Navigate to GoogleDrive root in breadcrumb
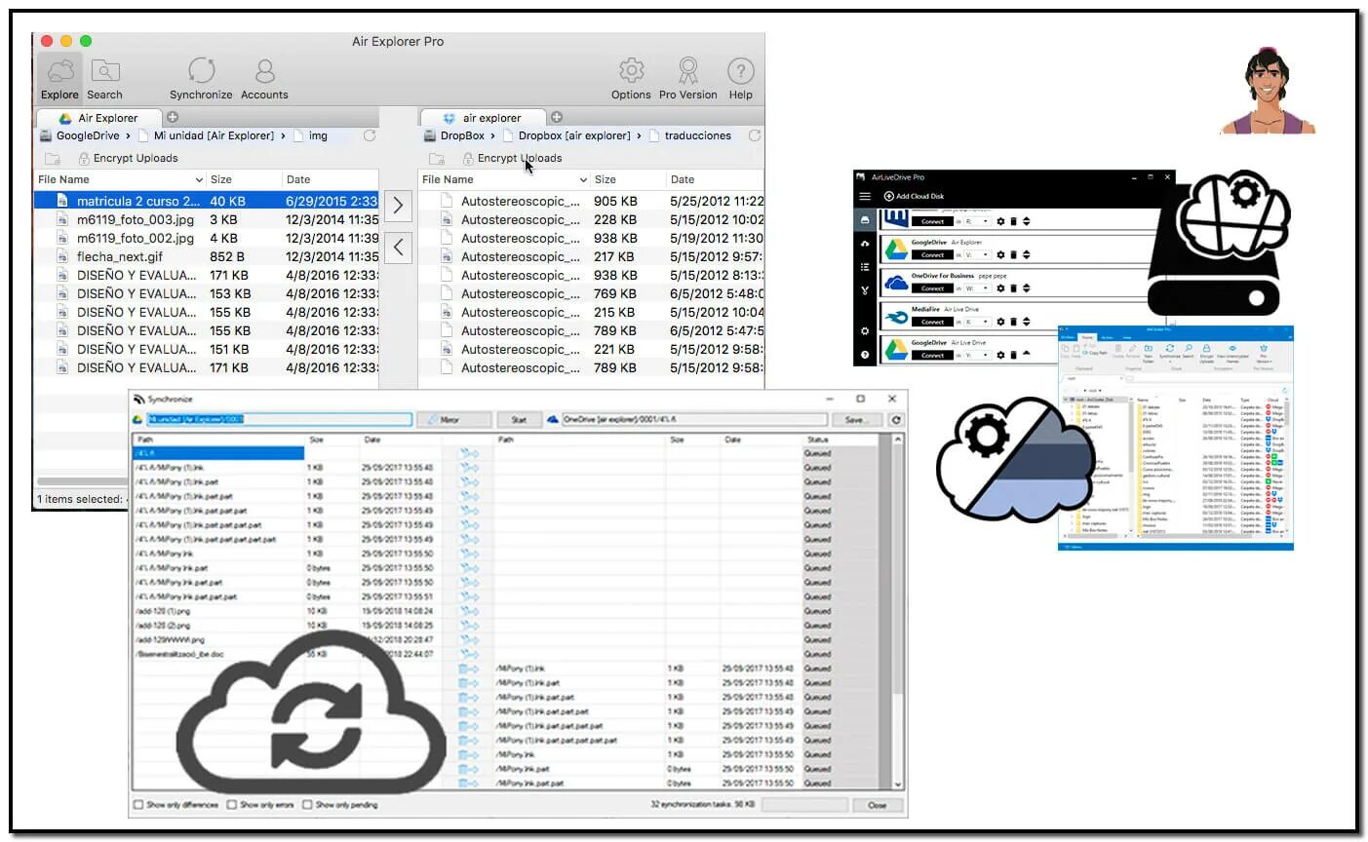Image resolution: width=1368 pixels, height=842 pixels. [x=79, y=135]
